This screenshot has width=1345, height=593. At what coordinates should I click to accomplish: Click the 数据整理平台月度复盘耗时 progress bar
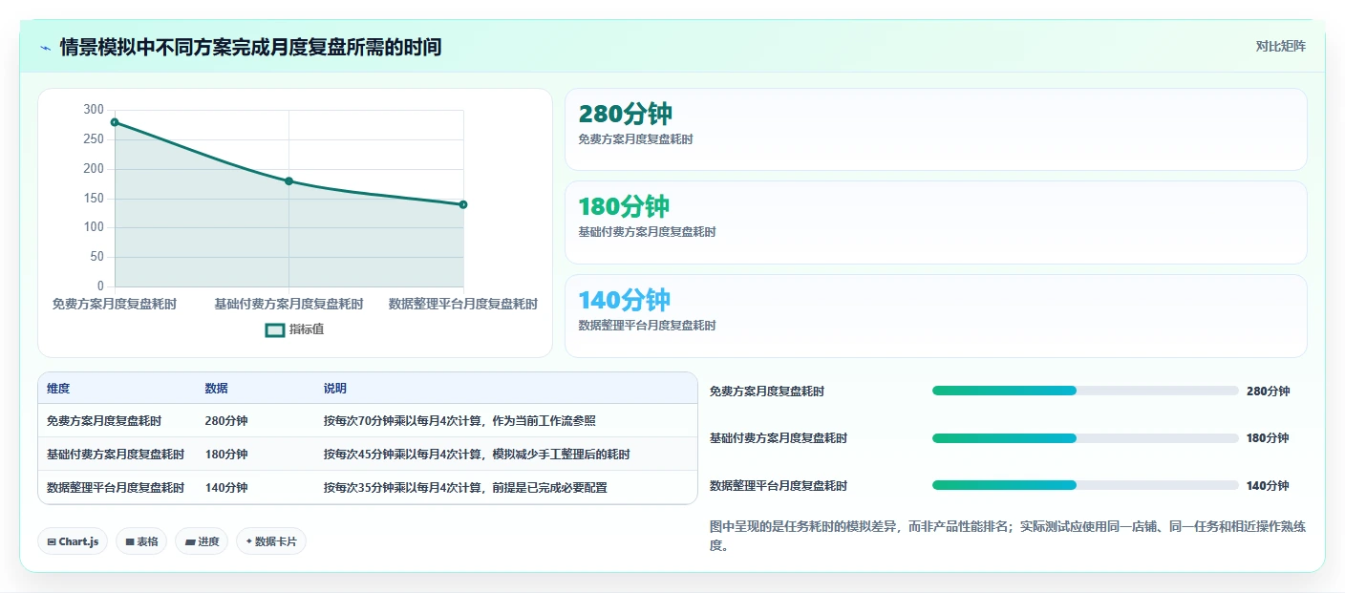(1085, 485)
